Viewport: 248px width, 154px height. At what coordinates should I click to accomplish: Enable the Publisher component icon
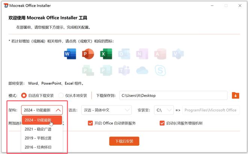click(106, 70)
